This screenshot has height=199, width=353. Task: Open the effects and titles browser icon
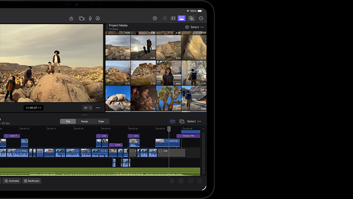pyautogui.click(x=191, y=18)
